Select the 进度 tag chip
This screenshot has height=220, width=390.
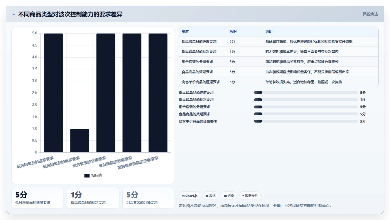tap(229, 196)
